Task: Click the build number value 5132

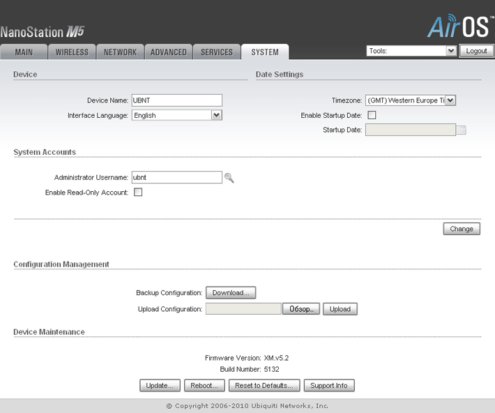Action: (x=271, y=369)
